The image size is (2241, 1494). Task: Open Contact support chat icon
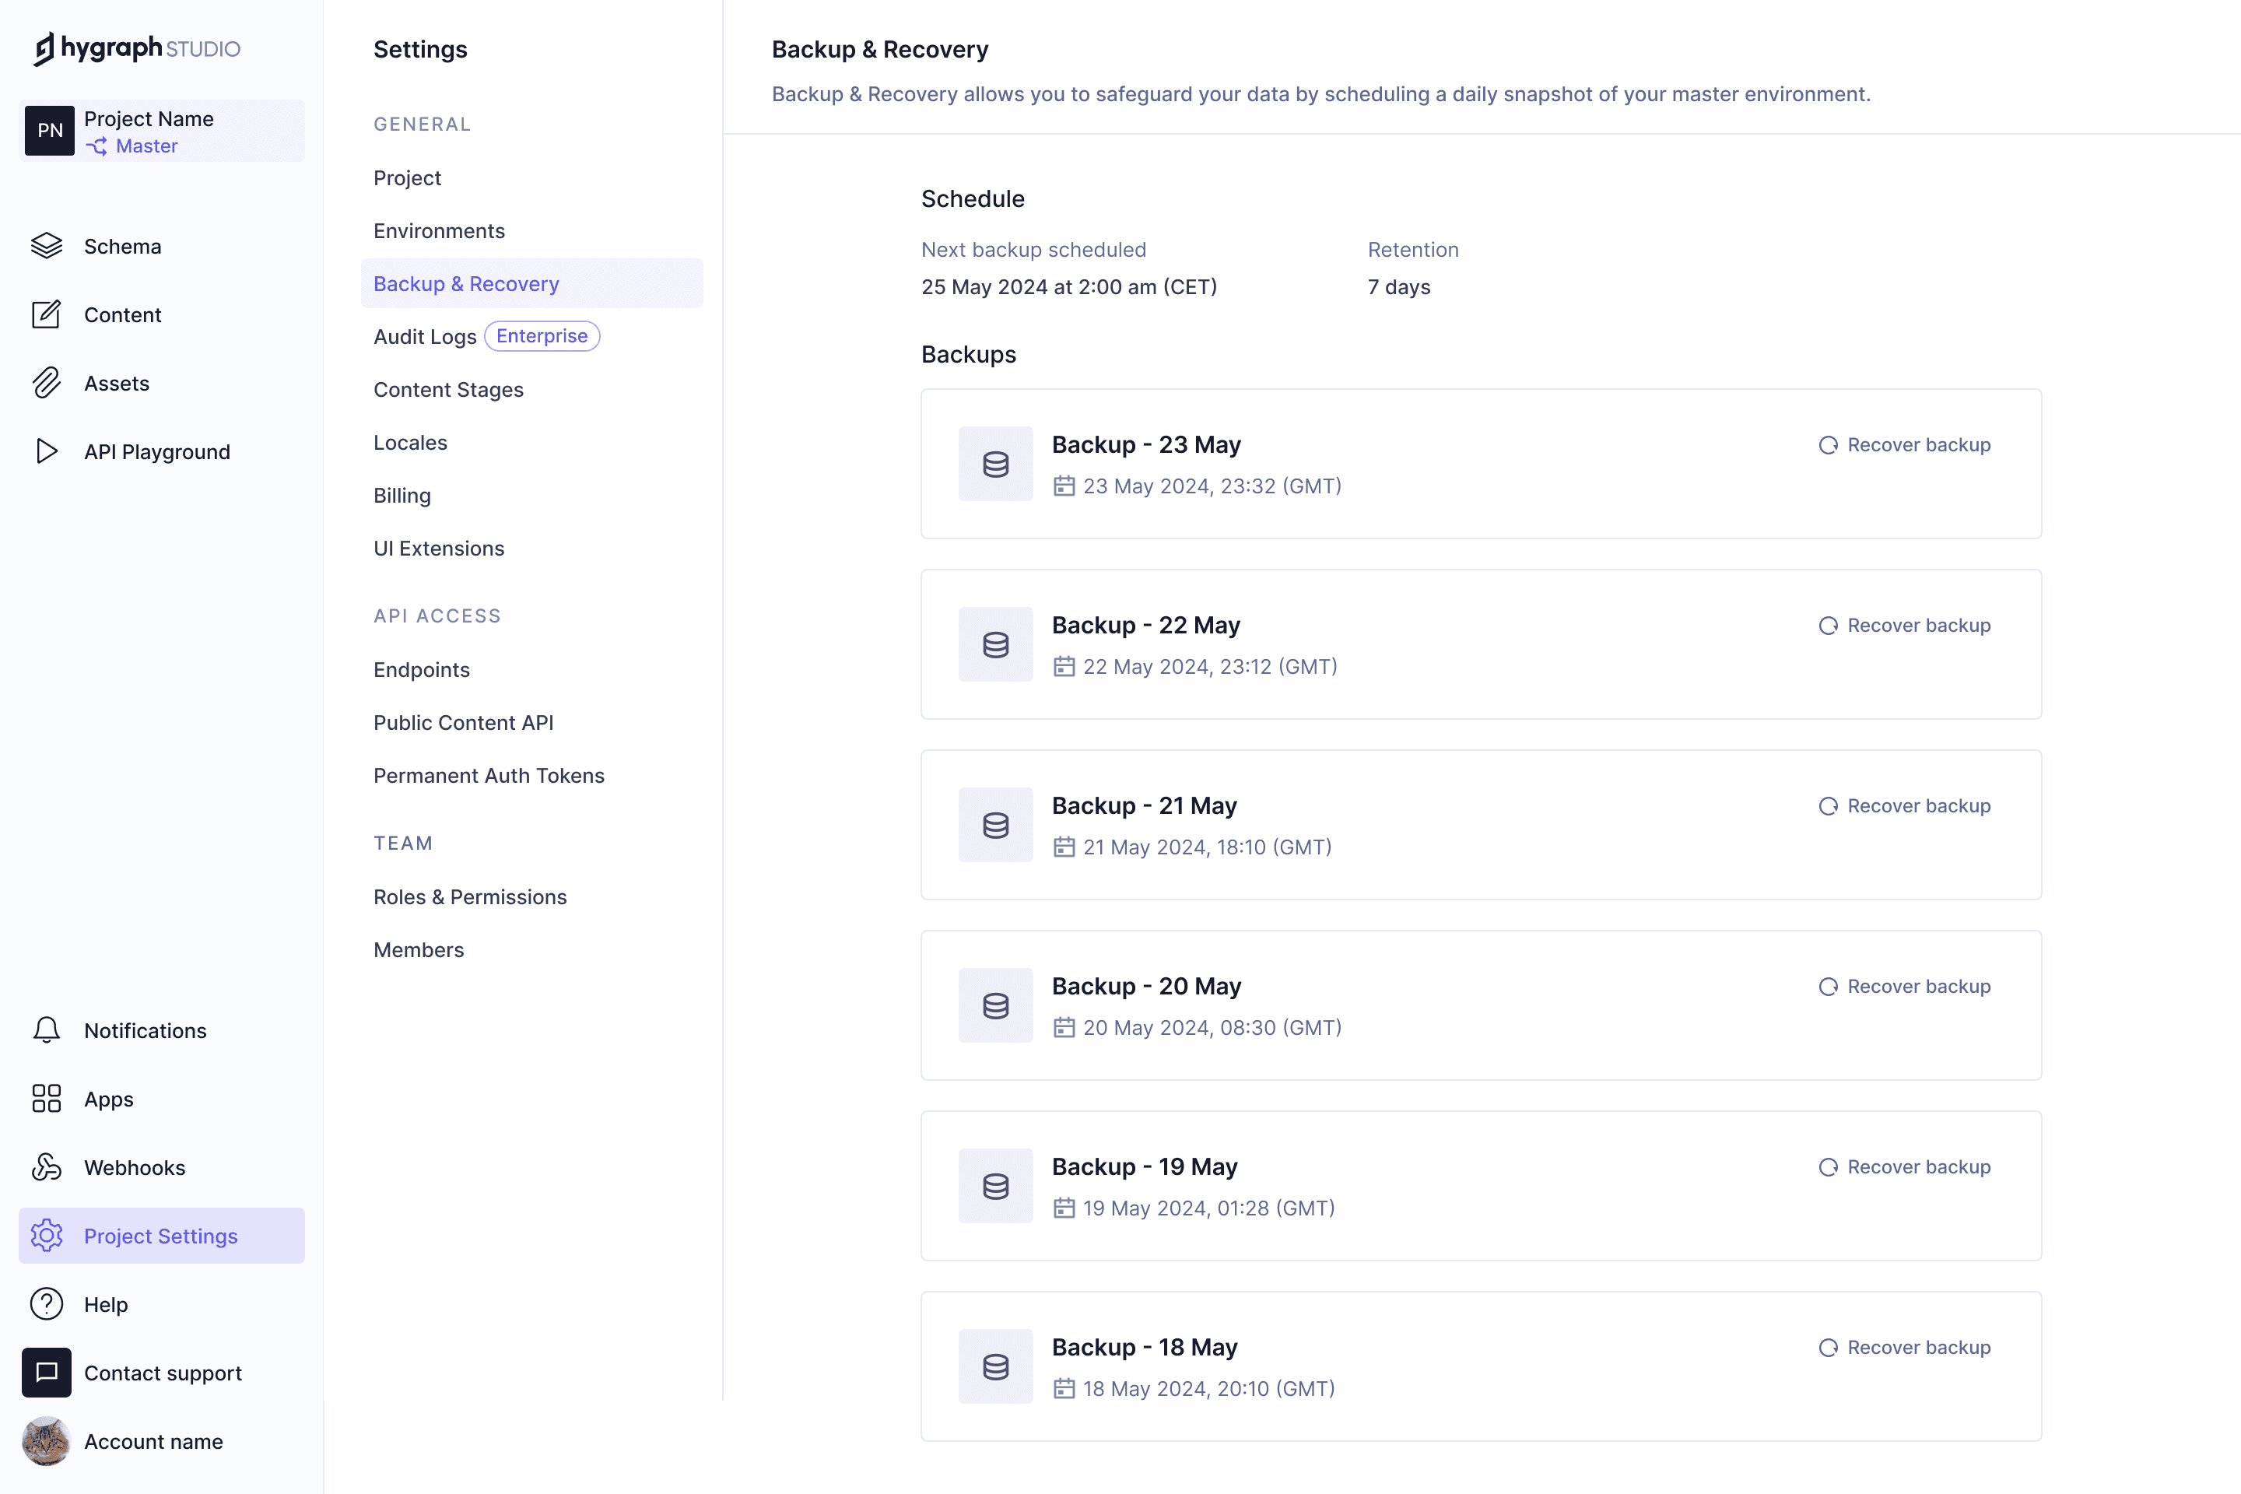46,1372
